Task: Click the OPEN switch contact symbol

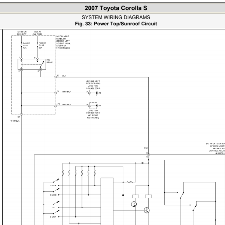Action: [56, 181]
